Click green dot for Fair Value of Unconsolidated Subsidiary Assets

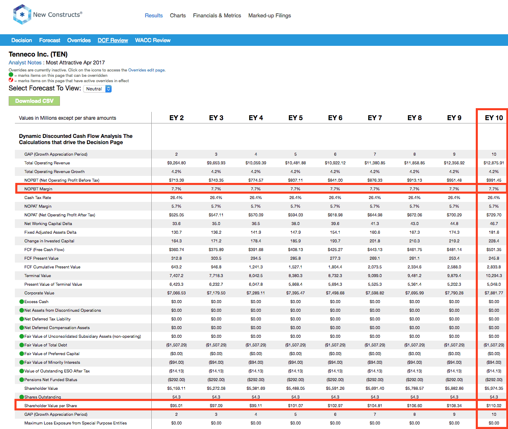coord(21,337)
